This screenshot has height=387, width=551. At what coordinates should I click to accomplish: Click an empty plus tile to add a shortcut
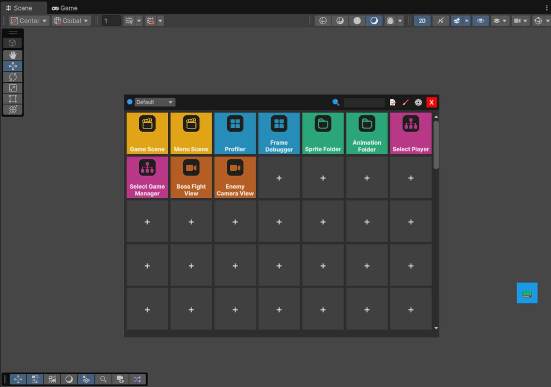click(279, 177)
